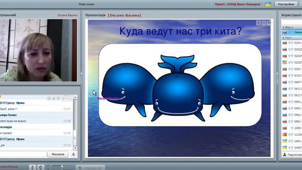Click the Ukraine flag in row 1801
The width and height of the screenshot is (302, 170).
285,141
